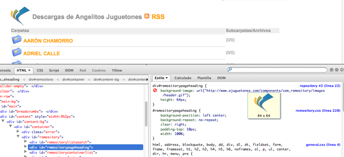Open the ADRIEL CALLE folder link
Viewport: 344px width, 157px height.
pos(42,53)
